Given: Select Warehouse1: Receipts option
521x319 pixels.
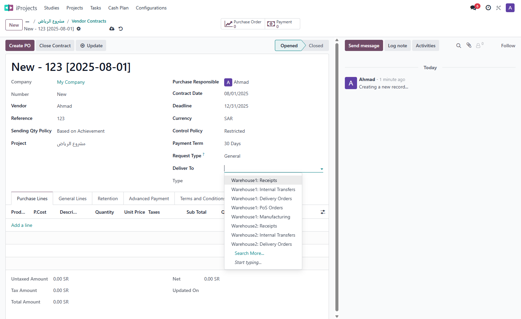Looking at the screenshot, I should pyautogui.click(x=263, y=180).
